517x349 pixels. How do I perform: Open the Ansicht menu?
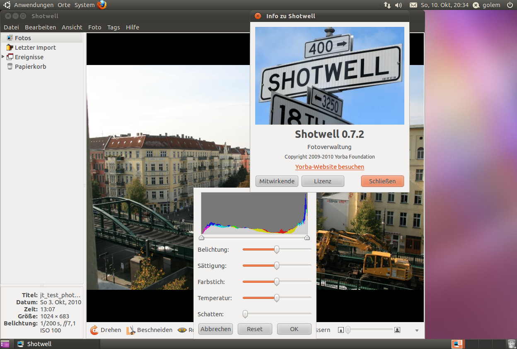pos(72,27)
